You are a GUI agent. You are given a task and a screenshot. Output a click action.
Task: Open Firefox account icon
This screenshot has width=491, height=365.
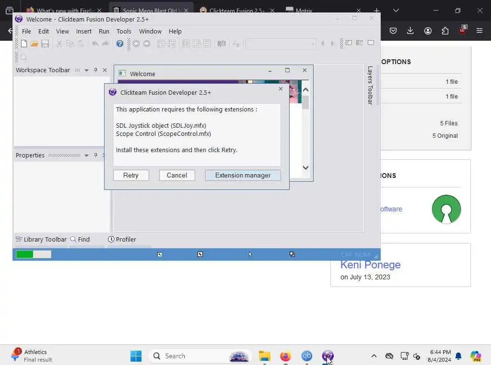428,31
